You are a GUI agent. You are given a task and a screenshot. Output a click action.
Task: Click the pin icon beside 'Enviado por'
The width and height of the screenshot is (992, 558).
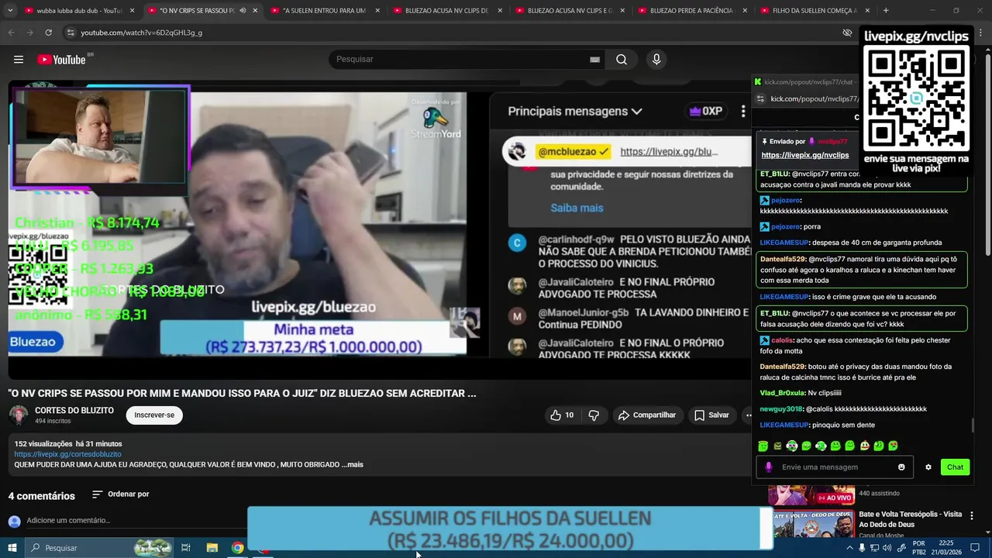(765, 142)
